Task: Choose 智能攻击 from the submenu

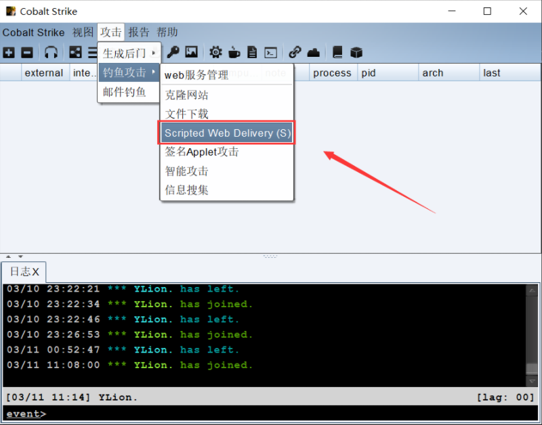Action: coord(227,171)
